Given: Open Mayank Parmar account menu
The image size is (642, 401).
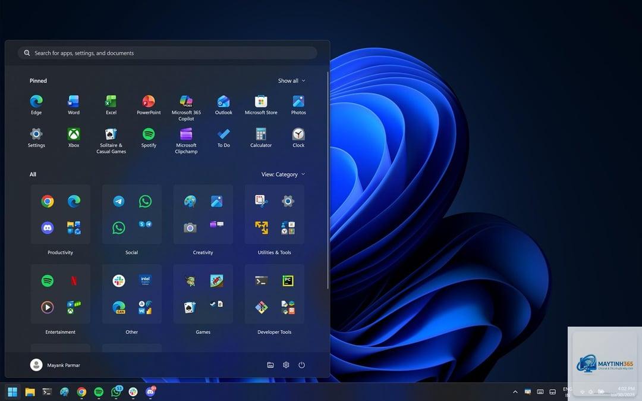Looking at the screenshot, I should 55,365.
